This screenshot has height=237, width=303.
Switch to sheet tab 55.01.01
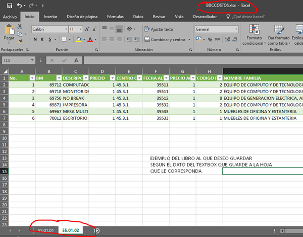44,230
